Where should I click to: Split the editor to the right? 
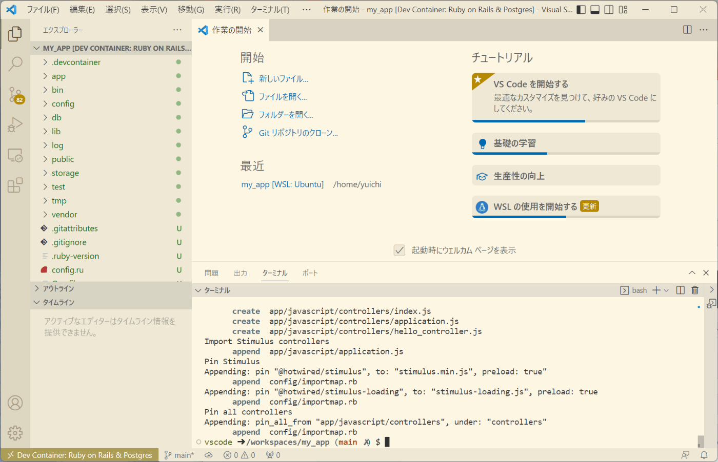click(687, 30)
